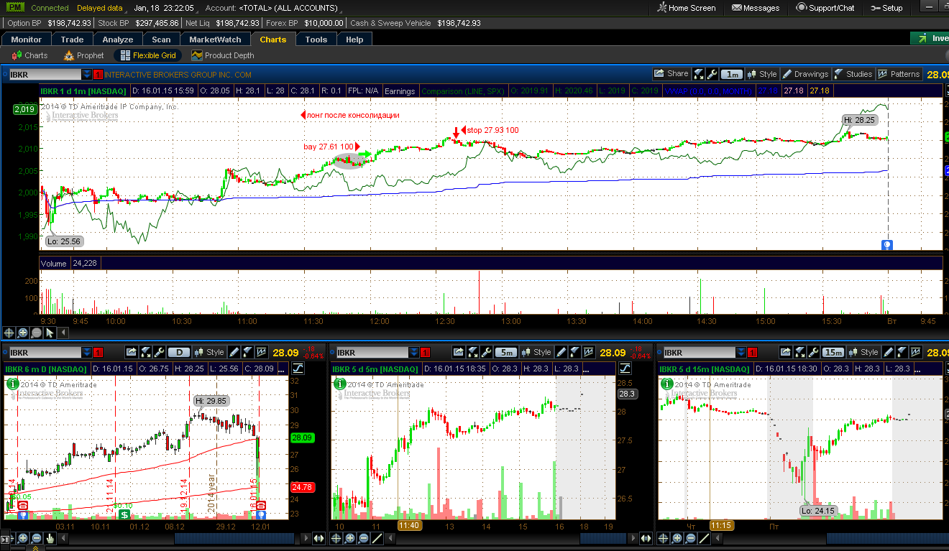
Task: Switch to the Tools tab
Action: tap(316, 40)
